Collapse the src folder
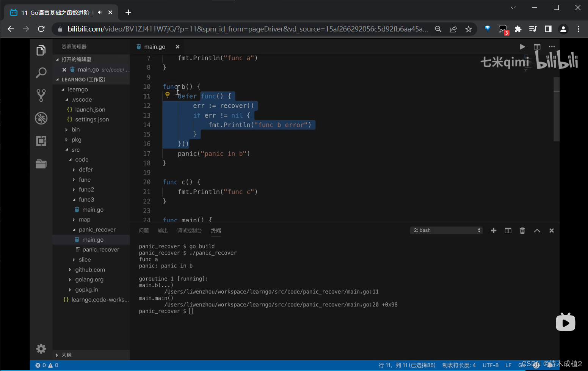Viewport: 588px width, 371px height. pos(67,150)
